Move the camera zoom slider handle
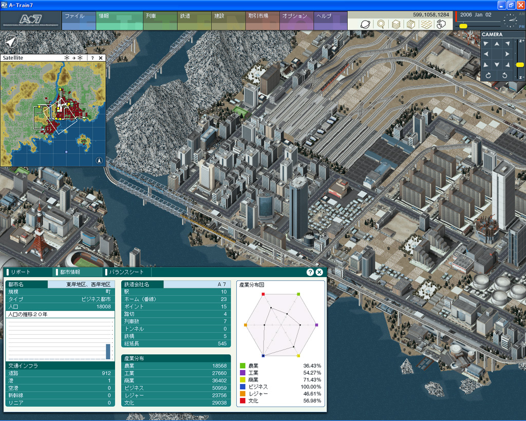 tap(520, 65)
